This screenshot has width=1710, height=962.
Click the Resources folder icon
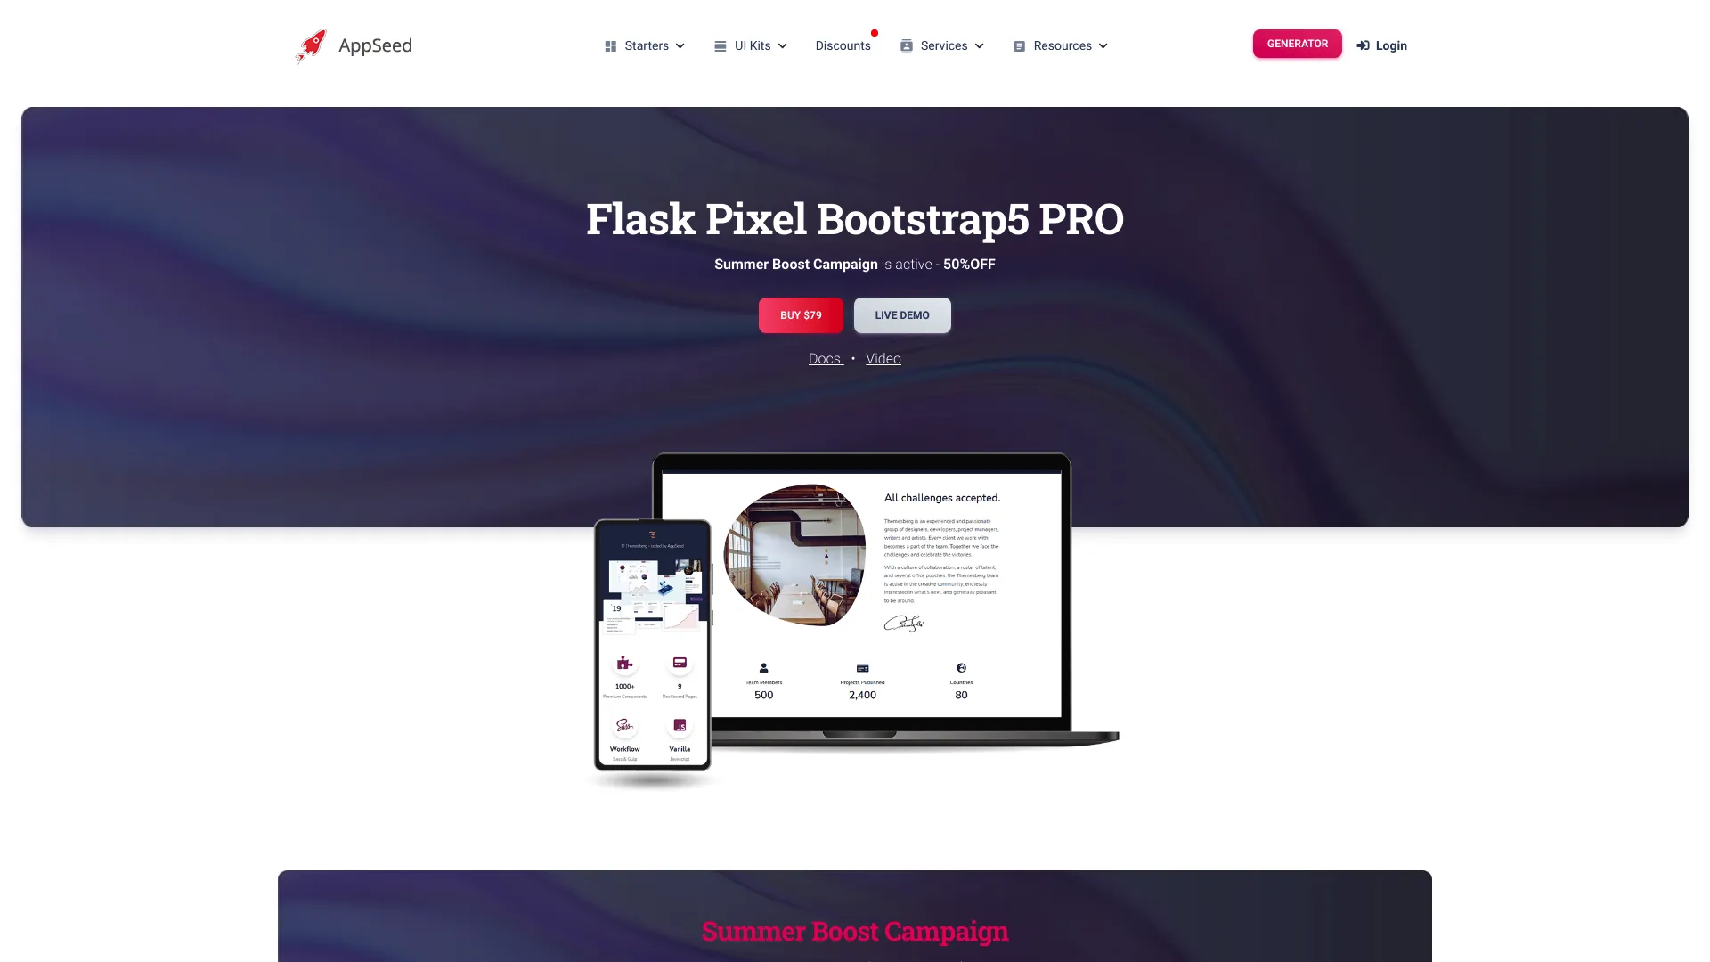(x=1020, y=45)
